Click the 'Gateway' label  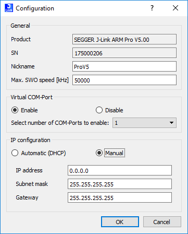click(27, 197)
